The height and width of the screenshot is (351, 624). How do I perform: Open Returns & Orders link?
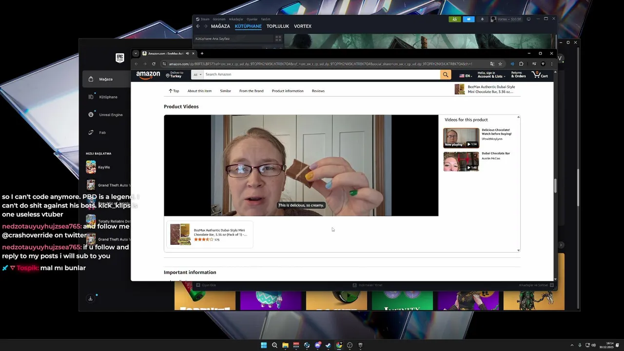tap(518, 75)
